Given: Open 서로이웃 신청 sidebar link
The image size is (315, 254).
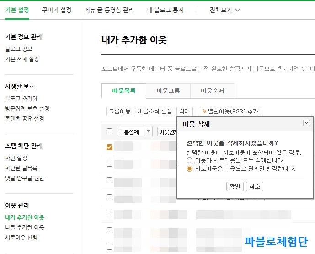Looking at the screenshot, I should [21, 238].
